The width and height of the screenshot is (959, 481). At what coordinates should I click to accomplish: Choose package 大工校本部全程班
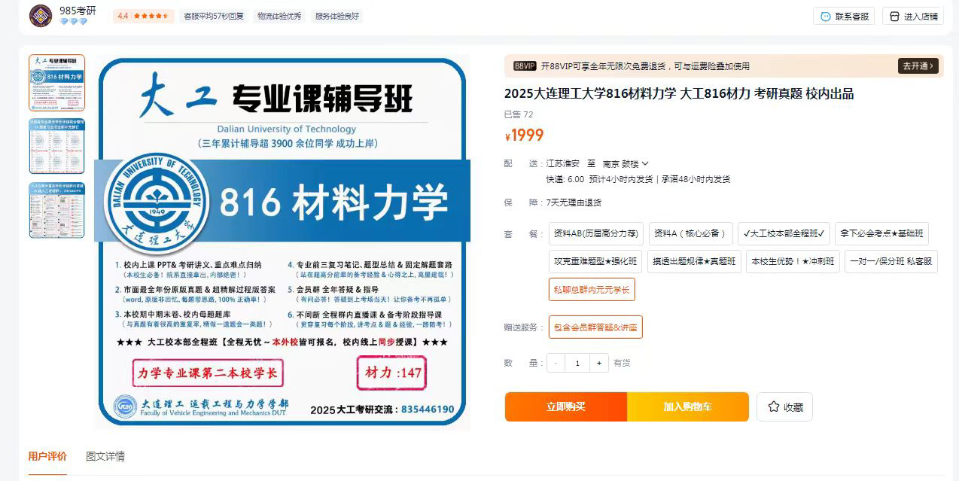[x=784, y=233]
